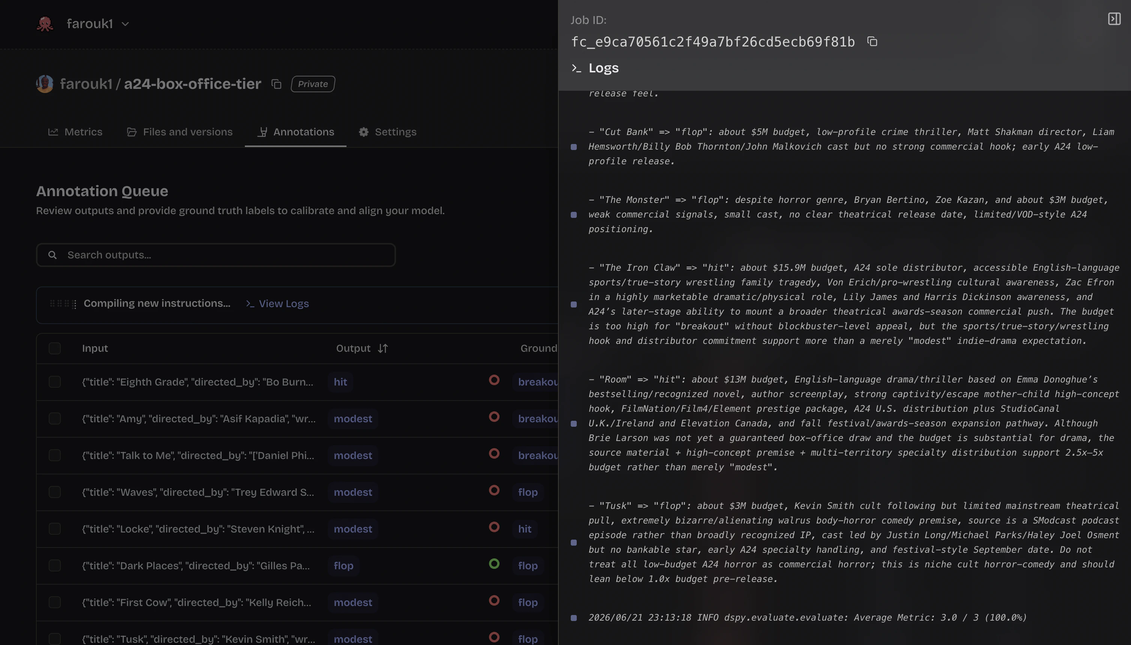
Task: Click the flop ground truth tag for First Cow
Action: pyautogui.click(x=528, y=603)
